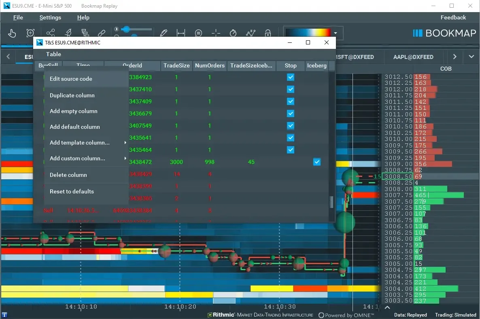This screenshot has height=319, width=480.
Task: Select the crosshair tool icon
Action: click(x=216, y=33)
